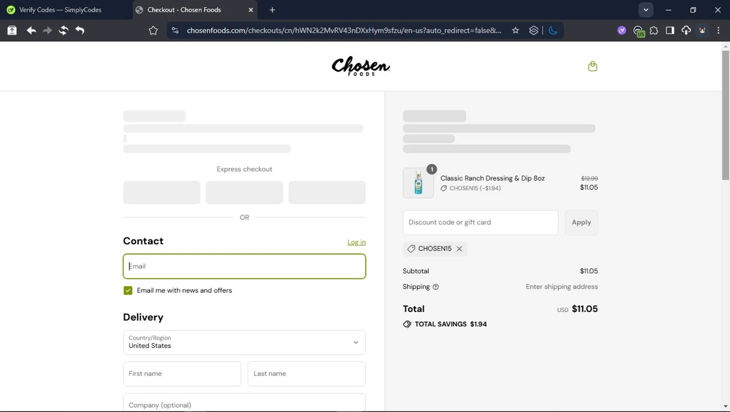Screen dimensions: 730x412
Task: Click the pentagon star icon left of address bar
Action: click(x=153, y=30)
